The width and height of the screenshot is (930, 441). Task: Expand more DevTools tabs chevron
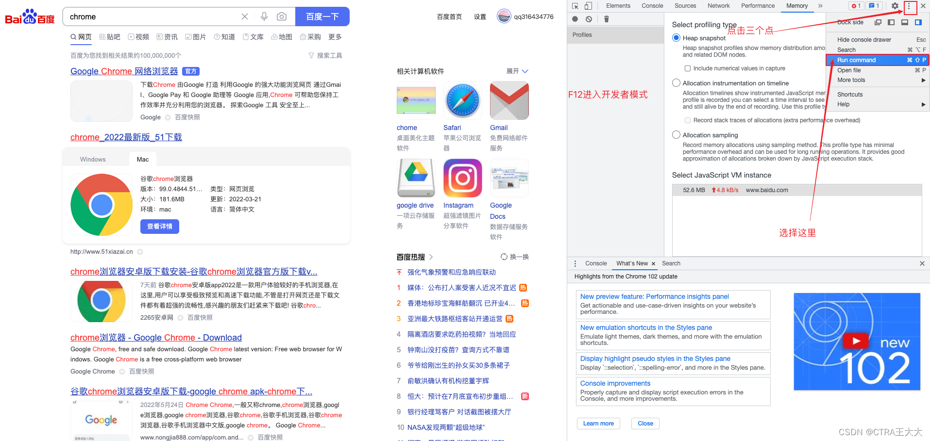click(x=820, y=6)
